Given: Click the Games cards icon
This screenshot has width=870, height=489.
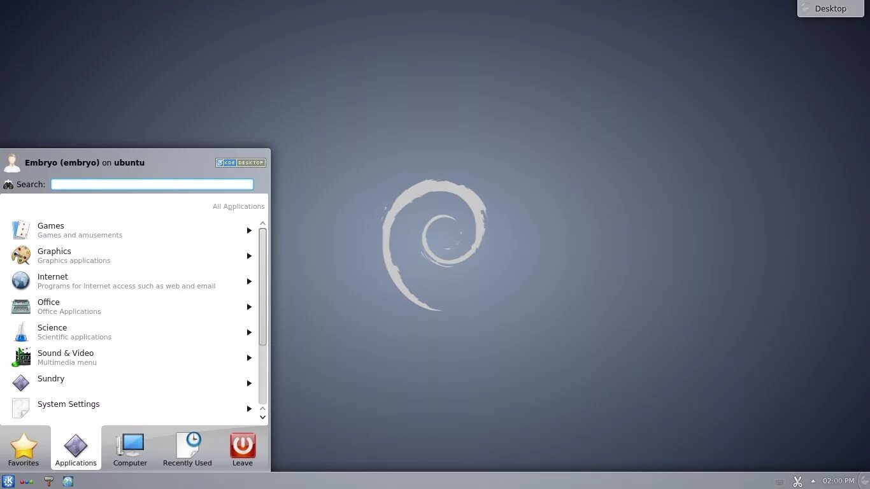Looking at the screenshot, I should coord(20,230).
